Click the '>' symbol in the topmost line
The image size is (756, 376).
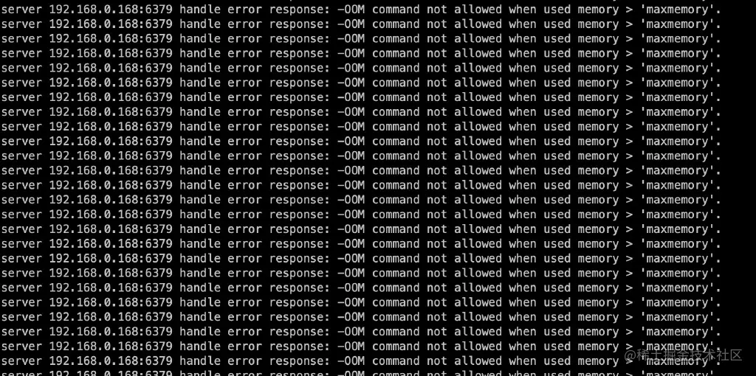click(629, 9)
